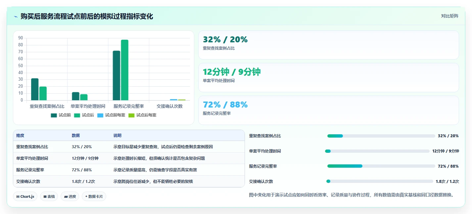472x214 pixels.
Task: Click the 服务记录完整率 x-axis label
Action: pyautogui.click(x=129, y=106)
